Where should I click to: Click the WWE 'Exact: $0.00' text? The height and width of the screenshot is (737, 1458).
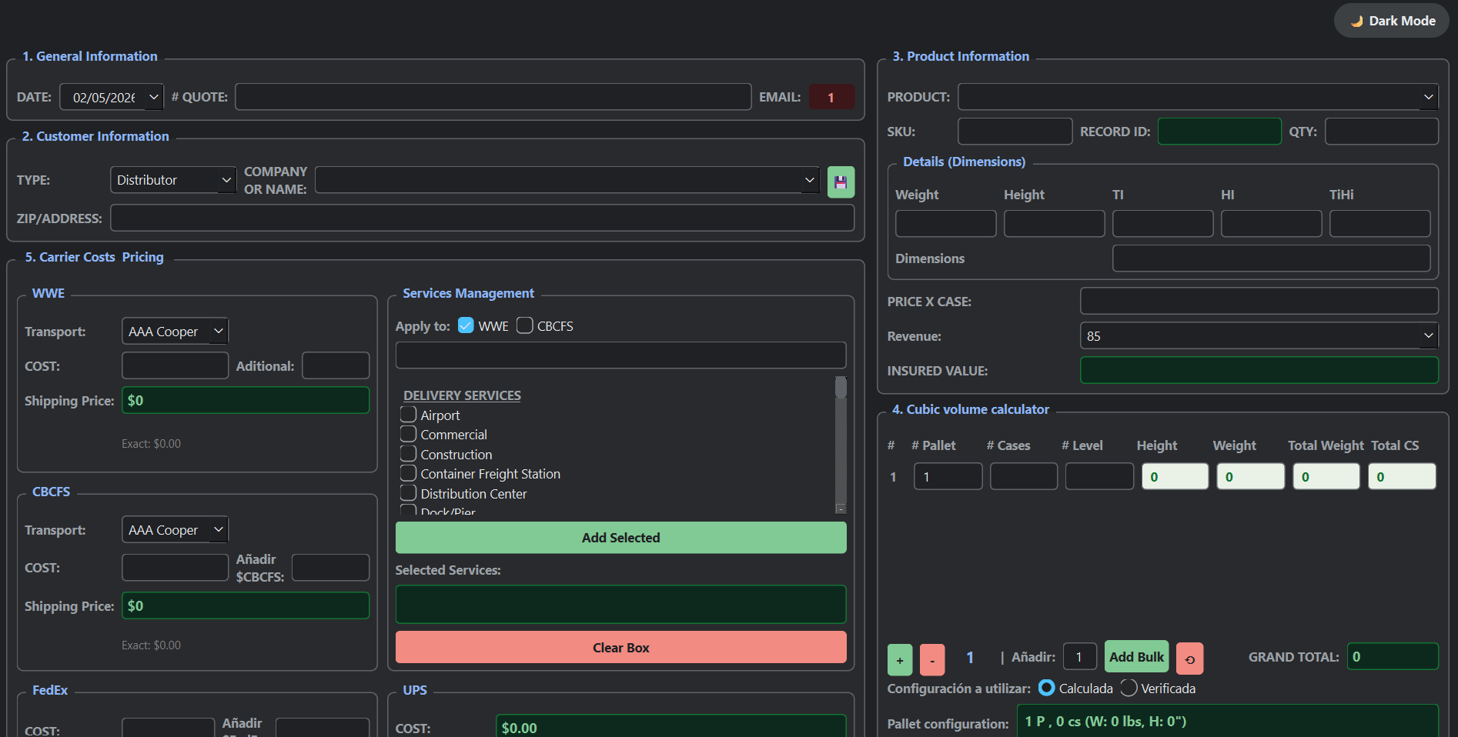coord(151,444)
